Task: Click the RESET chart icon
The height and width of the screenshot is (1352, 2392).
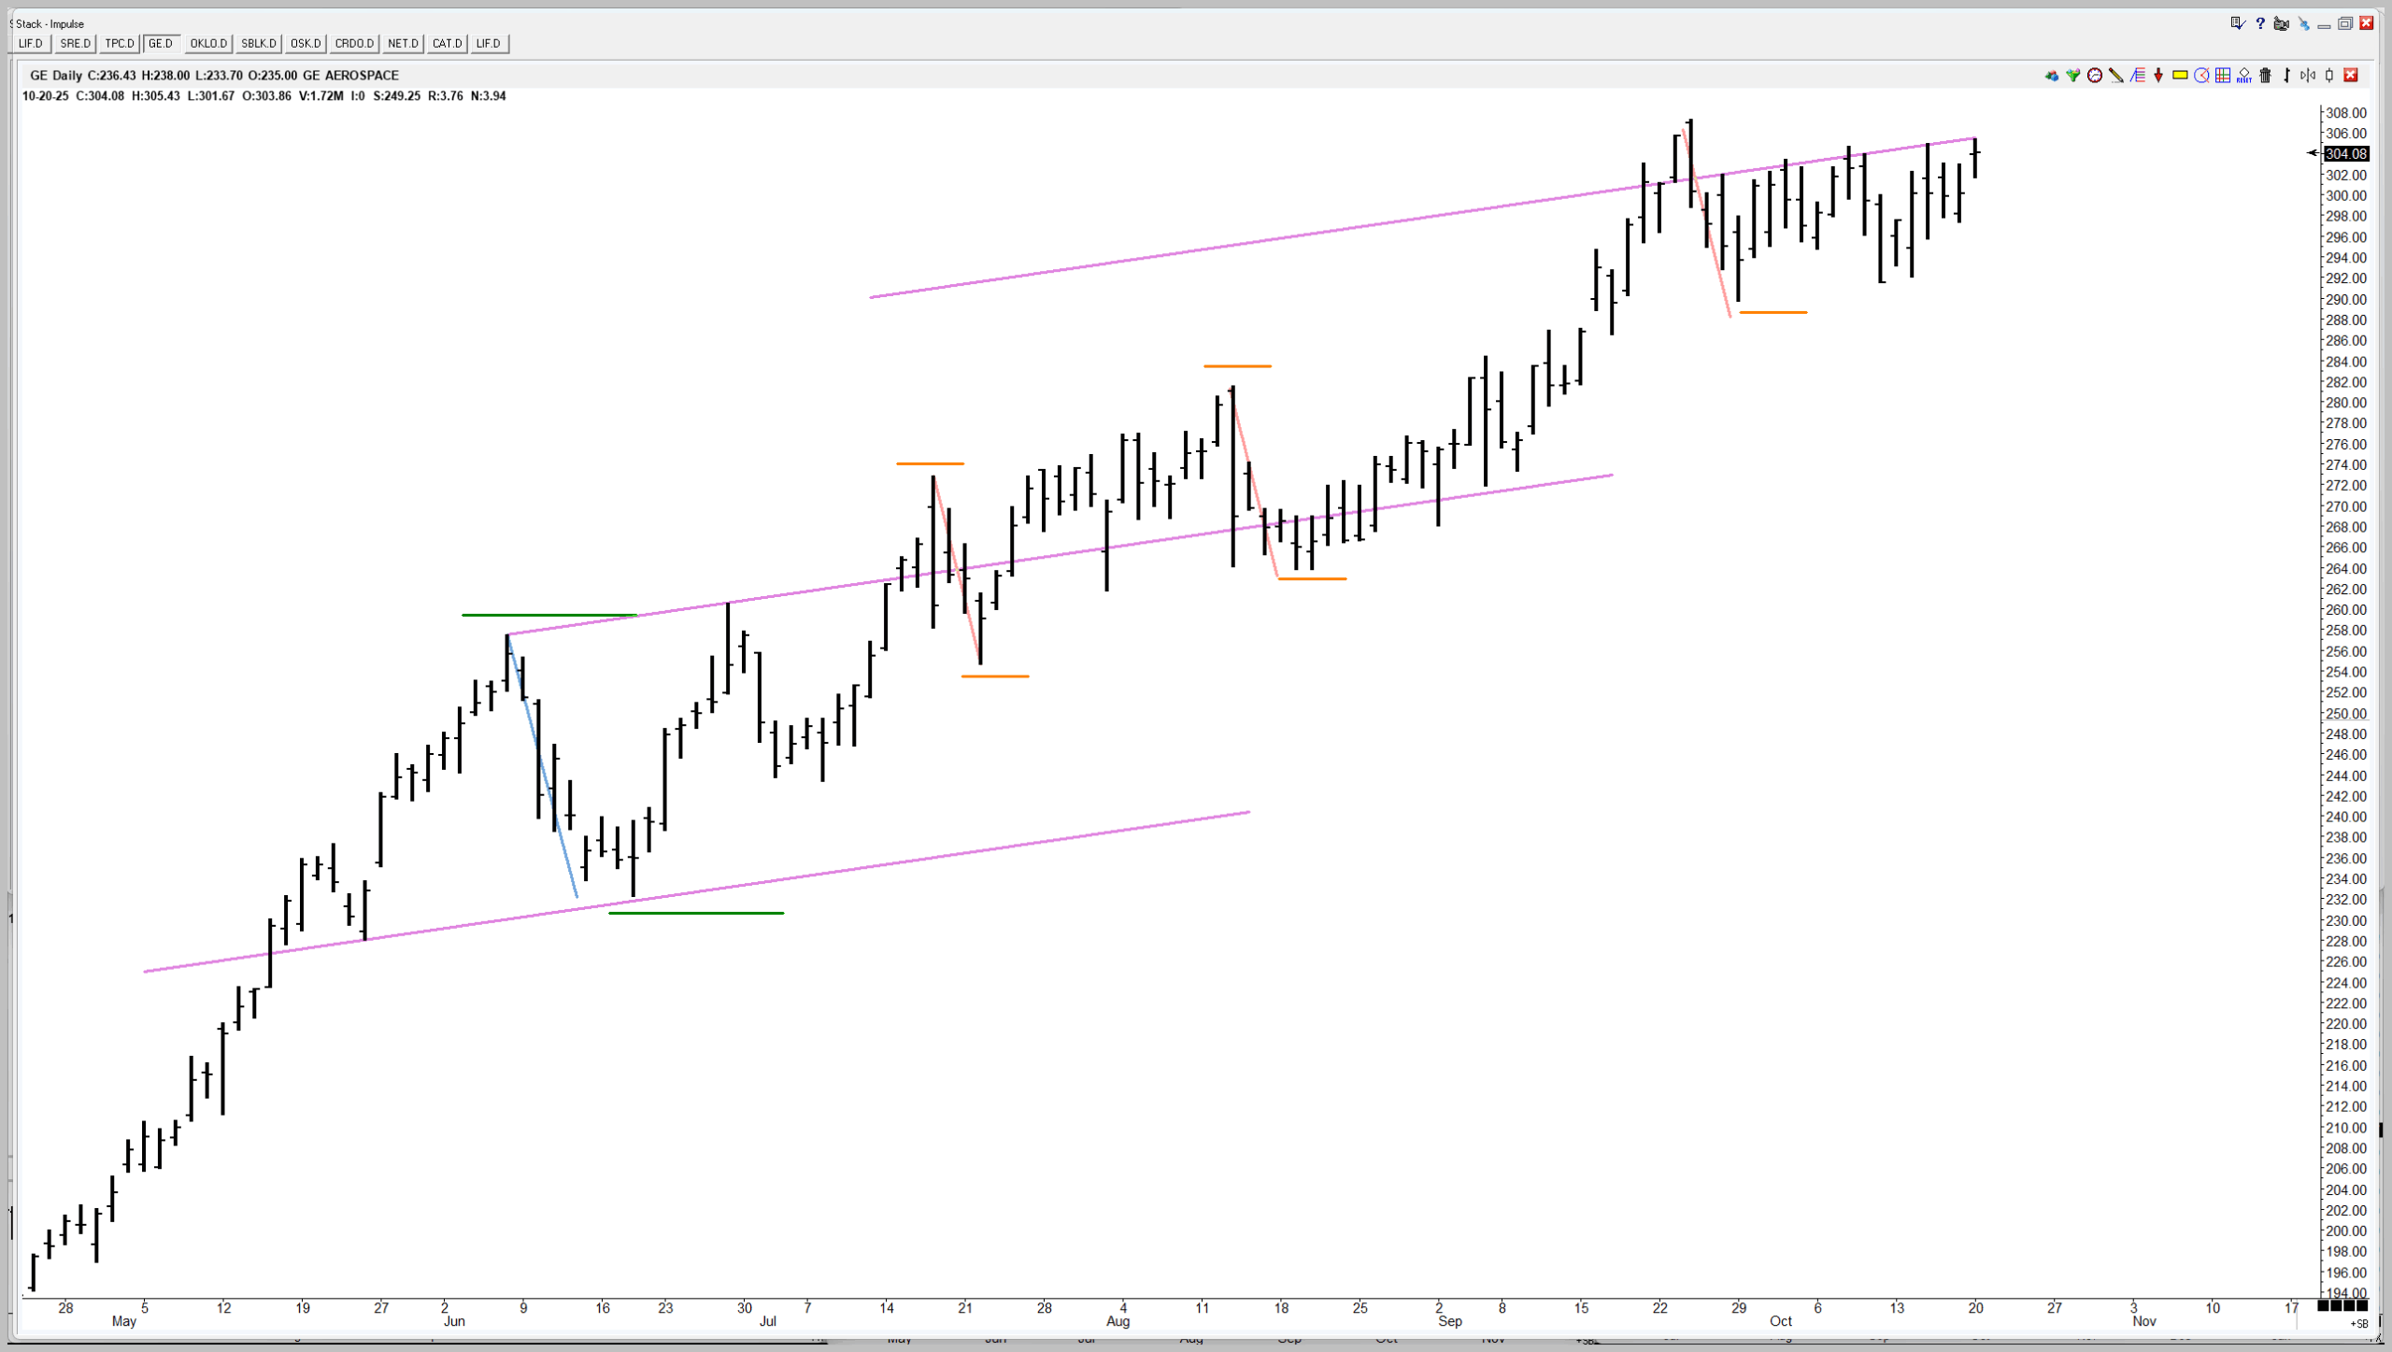Action: pyautogui.click(x=2244, y=76)
